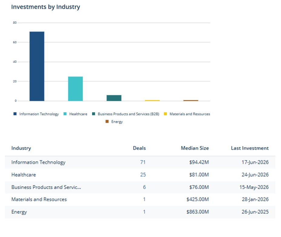Toggle the Energy legend swatch
Image resolution: width=281 pixels, height=237 pixels.
(107, 122)
